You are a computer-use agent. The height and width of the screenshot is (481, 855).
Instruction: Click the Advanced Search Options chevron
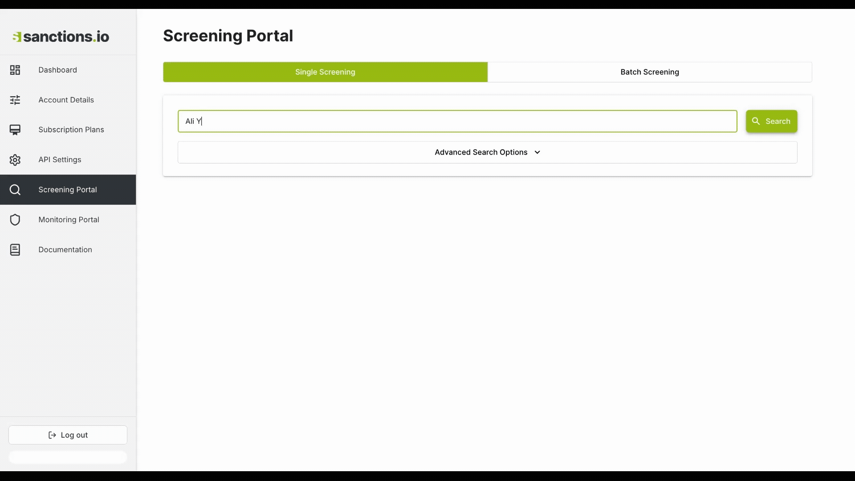click(x=537, y=152)
